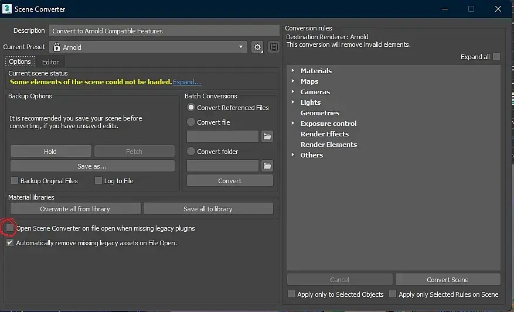Image resolution: width=514 pixels, height=312 pixels.
Task: Select Convert Referenced Files radio button
Action: point(191,107)
